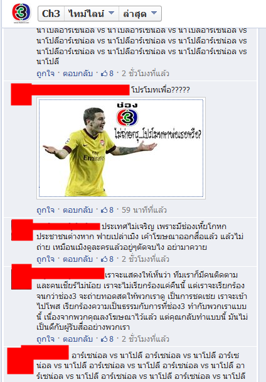Open commenter avatar beside โปรโมทเพื่อ????? comment
266x382 pixels.
pyautogui.click(x=21, y=94)
